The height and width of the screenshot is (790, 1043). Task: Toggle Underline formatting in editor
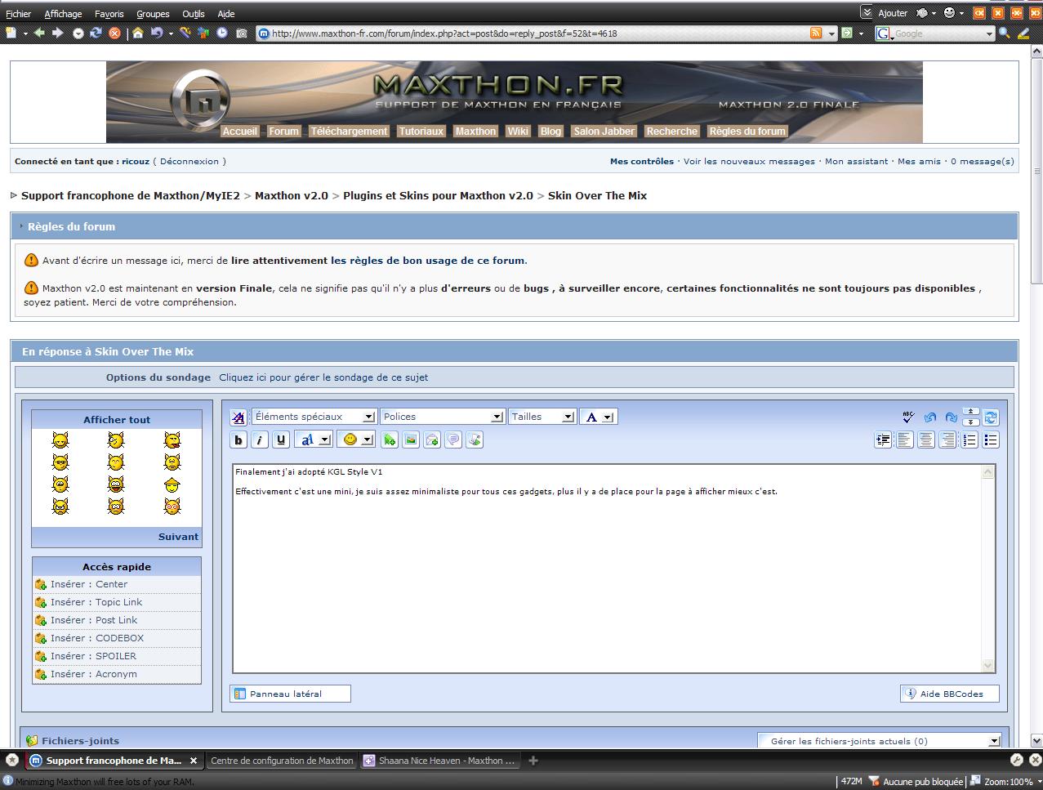(281, 440)
